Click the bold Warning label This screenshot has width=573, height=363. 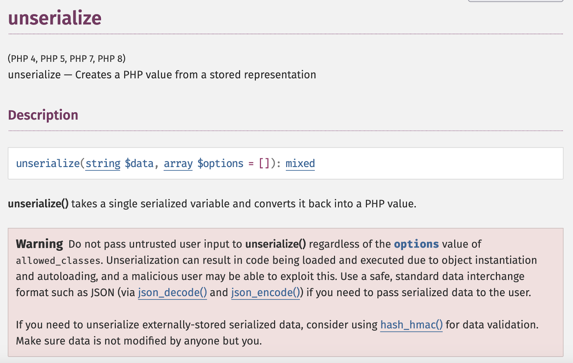point(39,244)
